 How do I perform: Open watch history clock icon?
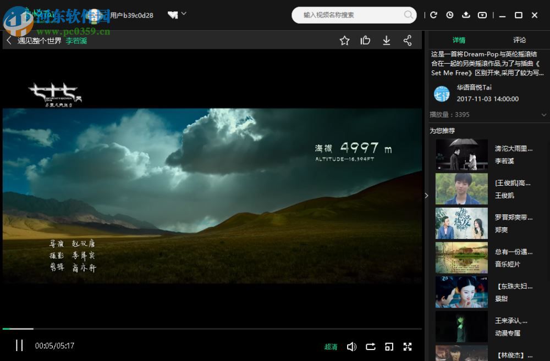(x=450, y=15)
